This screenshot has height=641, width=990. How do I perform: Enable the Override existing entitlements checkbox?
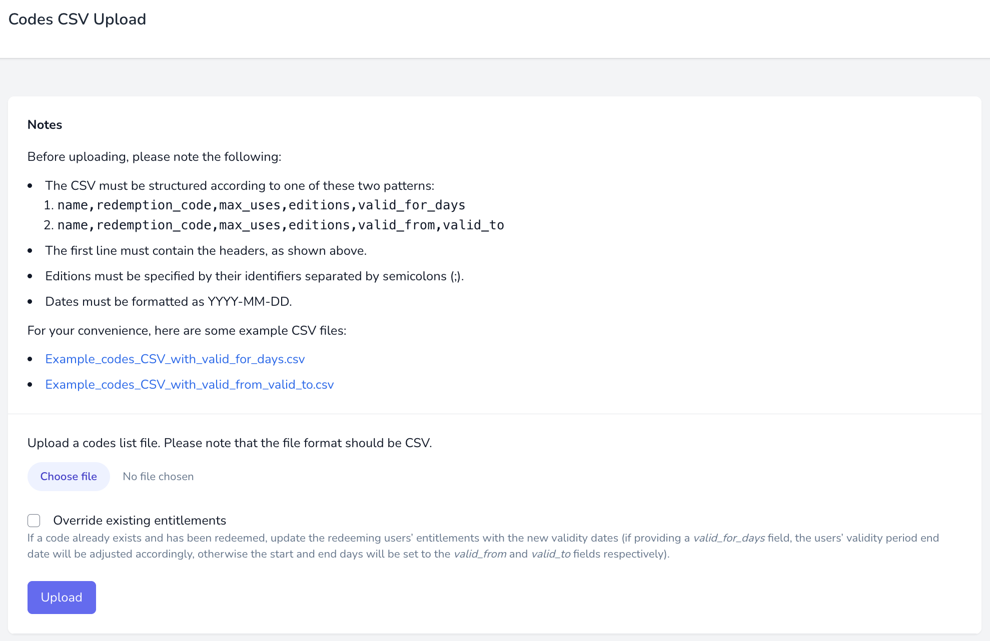pos(34,521)
